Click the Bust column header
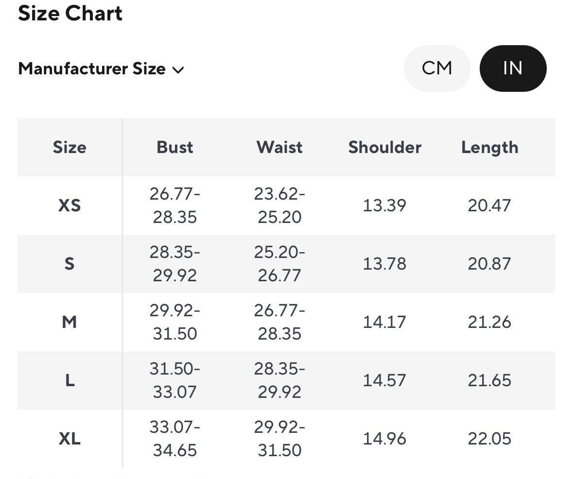Screen dimensions: 573x479 tap(174, 147)
